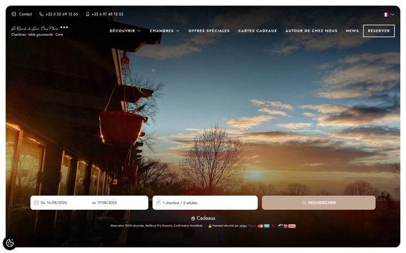Click the three dots beside the logo
The image size is (406, 253).
point(64,27)
